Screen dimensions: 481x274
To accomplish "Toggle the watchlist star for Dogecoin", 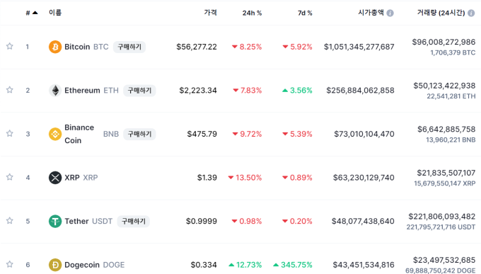I will tap(10, 264).
